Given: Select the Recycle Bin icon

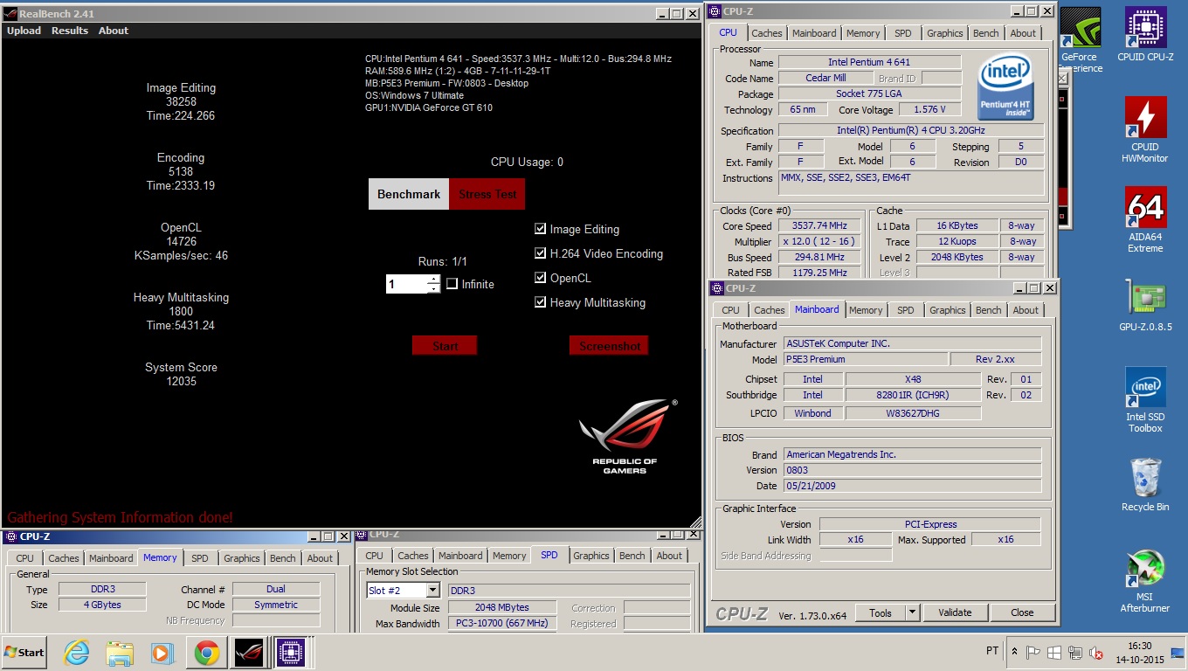Looking at the screenshot, I should point(1145,485).
